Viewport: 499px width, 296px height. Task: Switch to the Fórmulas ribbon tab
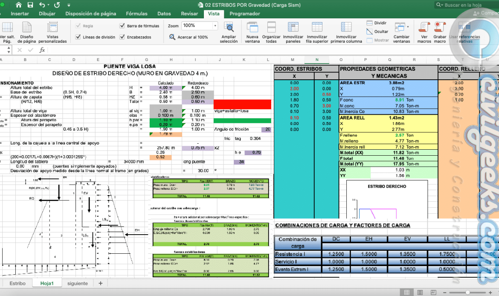click(x=136, y=14)
